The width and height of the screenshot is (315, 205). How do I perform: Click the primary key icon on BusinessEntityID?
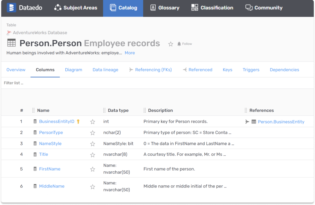(x=78, y=122)
